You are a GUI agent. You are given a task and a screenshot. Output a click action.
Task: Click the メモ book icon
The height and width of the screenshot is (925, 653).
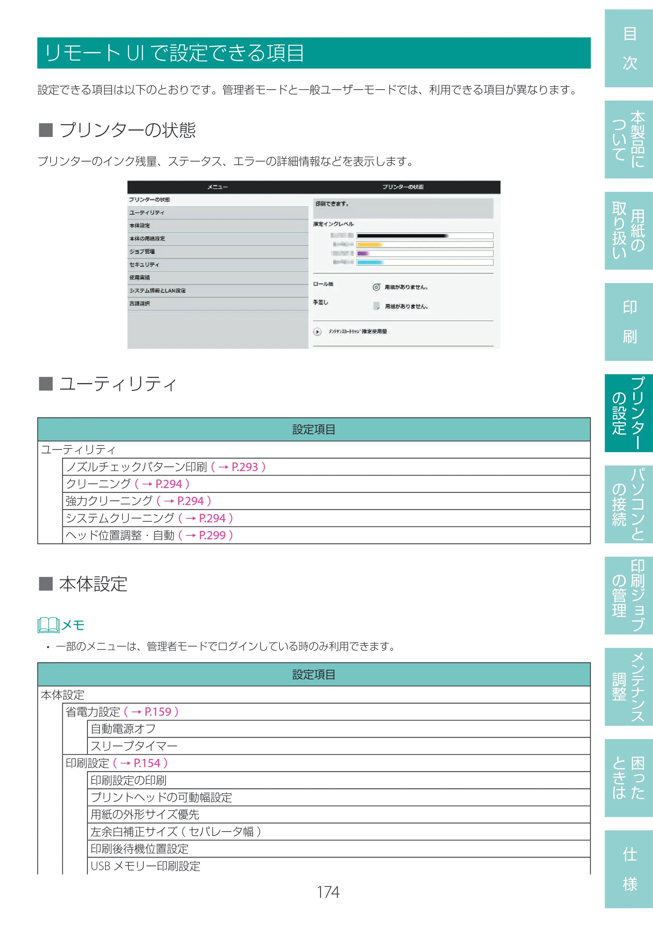point(48,625)
